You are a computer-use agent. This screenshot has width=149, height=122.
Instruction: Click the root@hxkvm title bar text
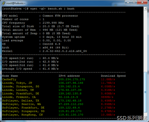tap(16, 3)
